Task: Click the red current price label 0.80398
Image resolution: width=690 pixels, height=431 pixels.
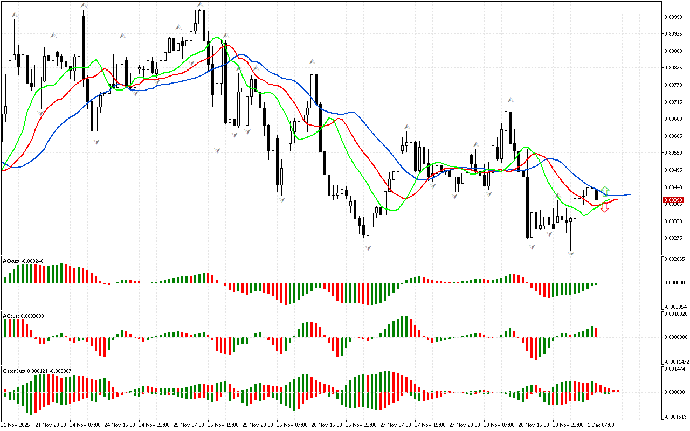Action: [x=673, y=200]
